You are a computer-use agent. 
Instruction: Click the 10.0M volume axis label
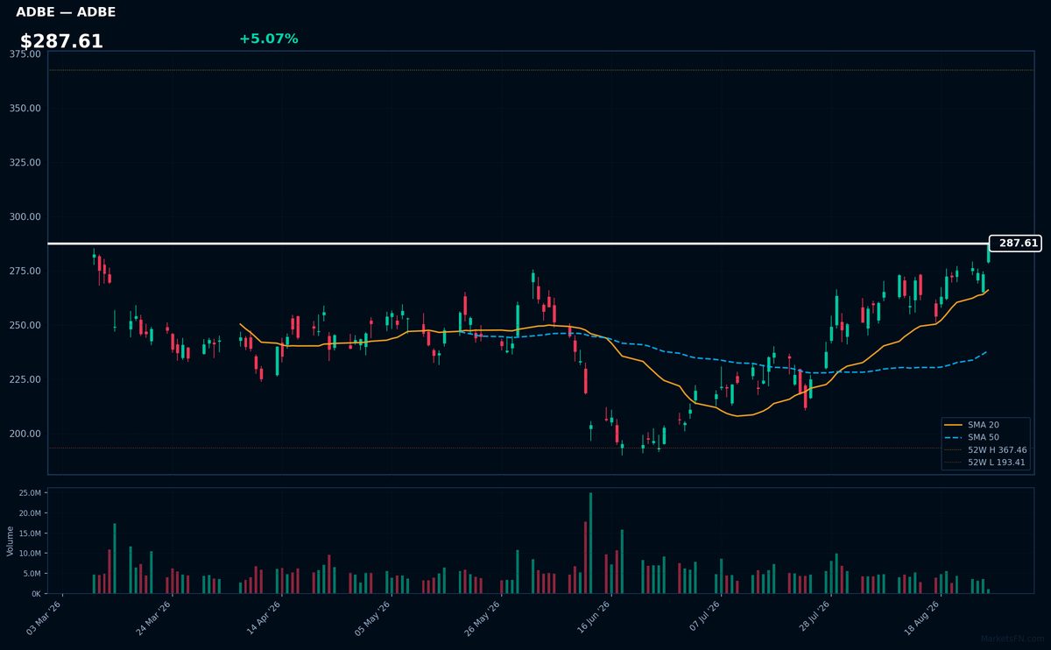pos(29,554)
